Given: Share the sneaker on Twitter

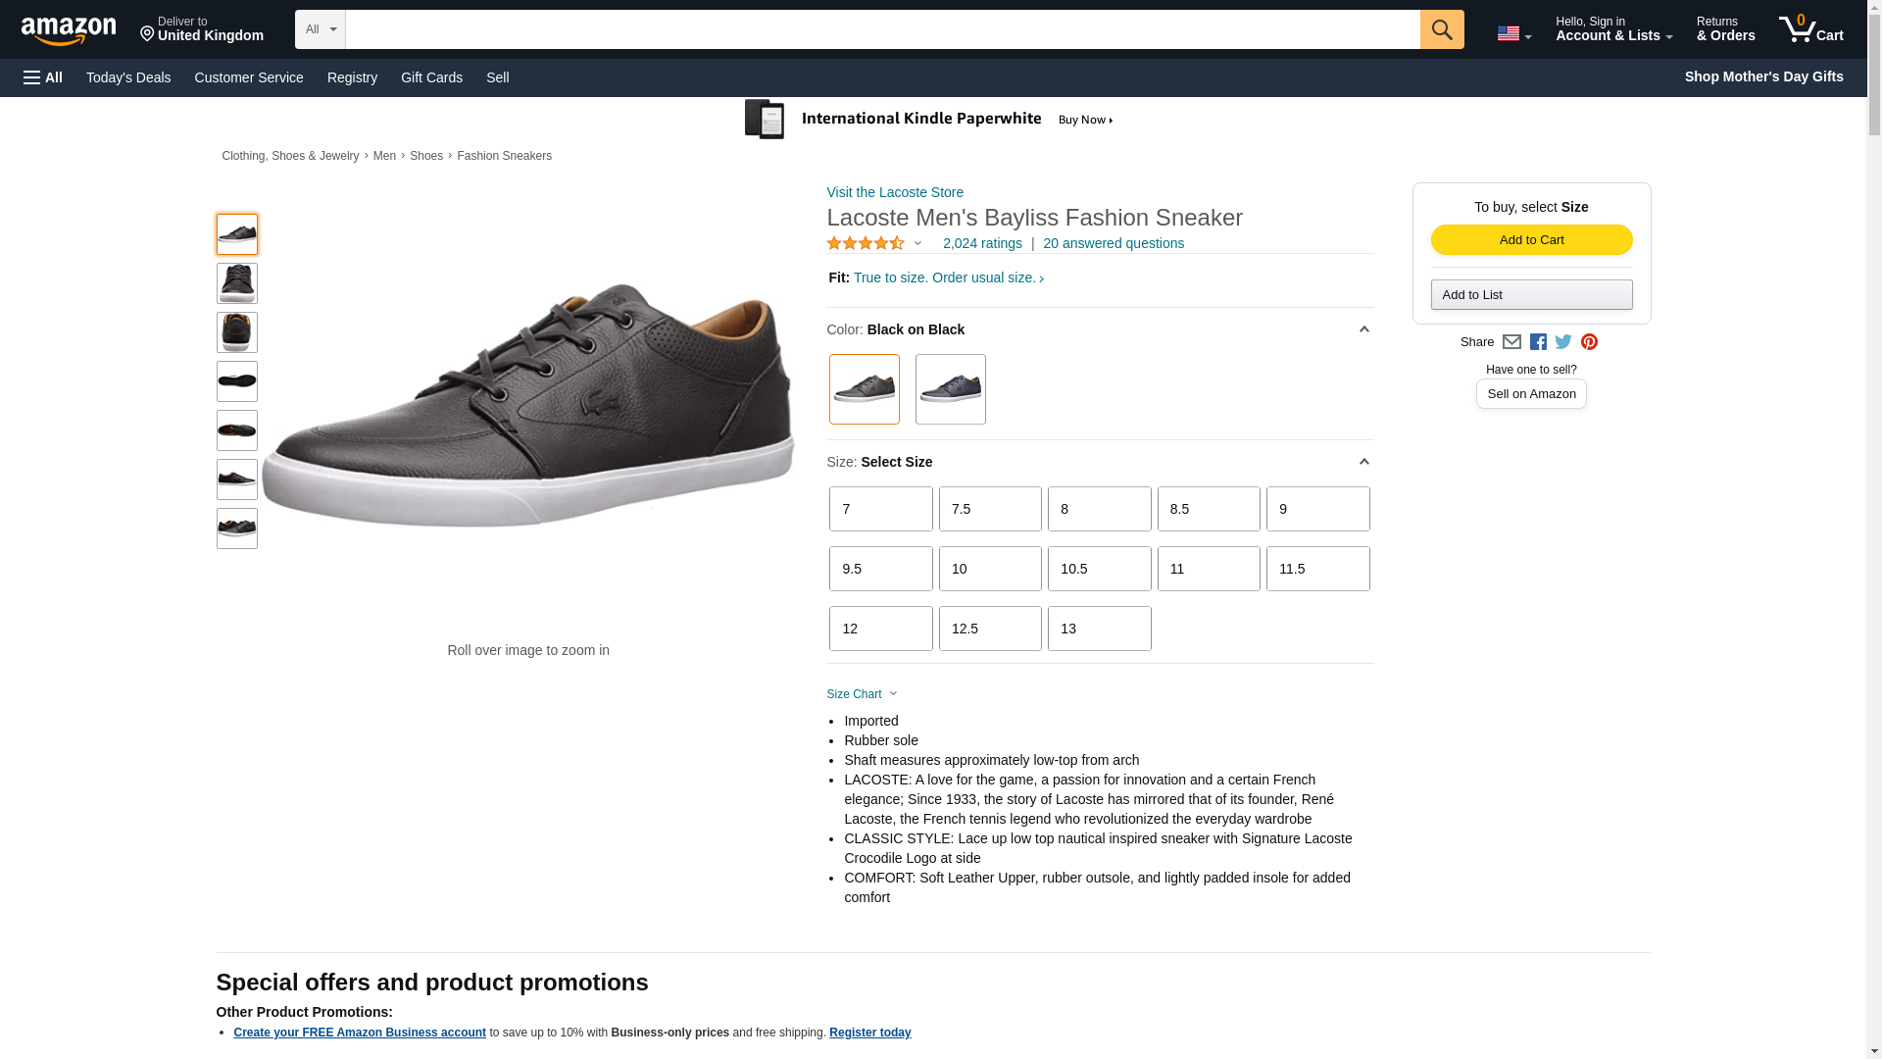Looking at the screenshot, I should pyautogui.click(x=1563, y=342).
